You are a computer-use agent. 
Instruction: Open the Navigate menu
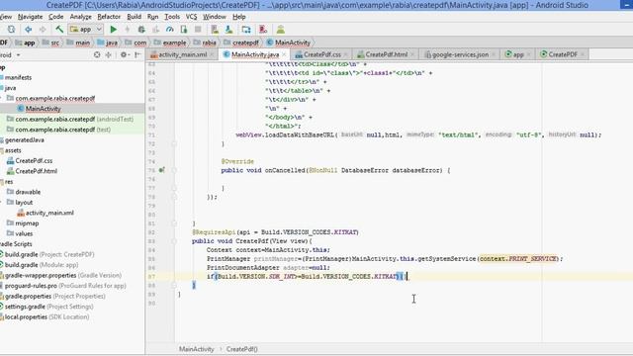[31, 17]
